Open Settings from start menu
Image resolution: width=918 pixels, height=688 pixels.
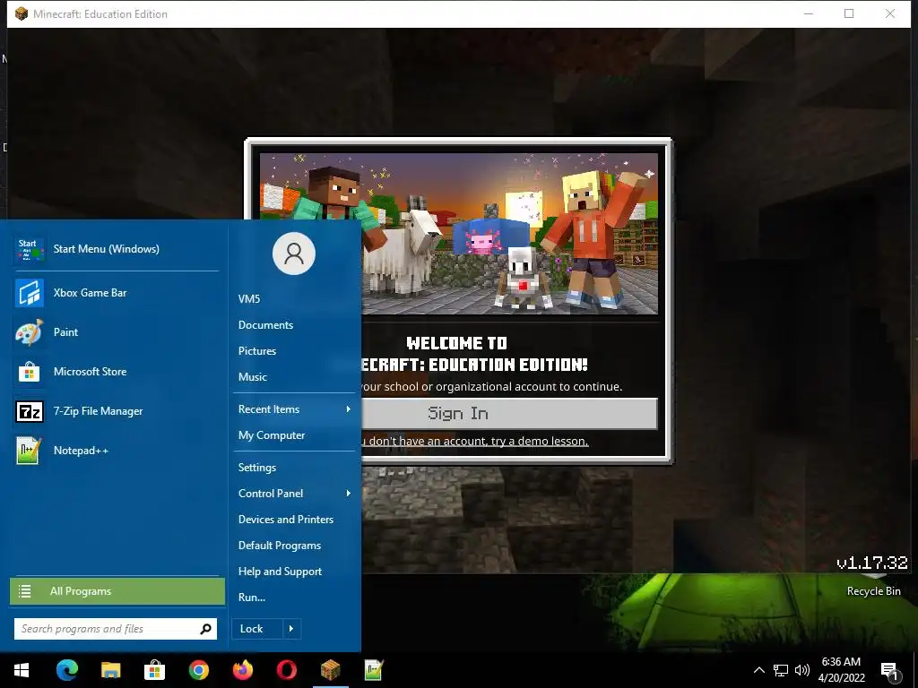click(257, 468)
